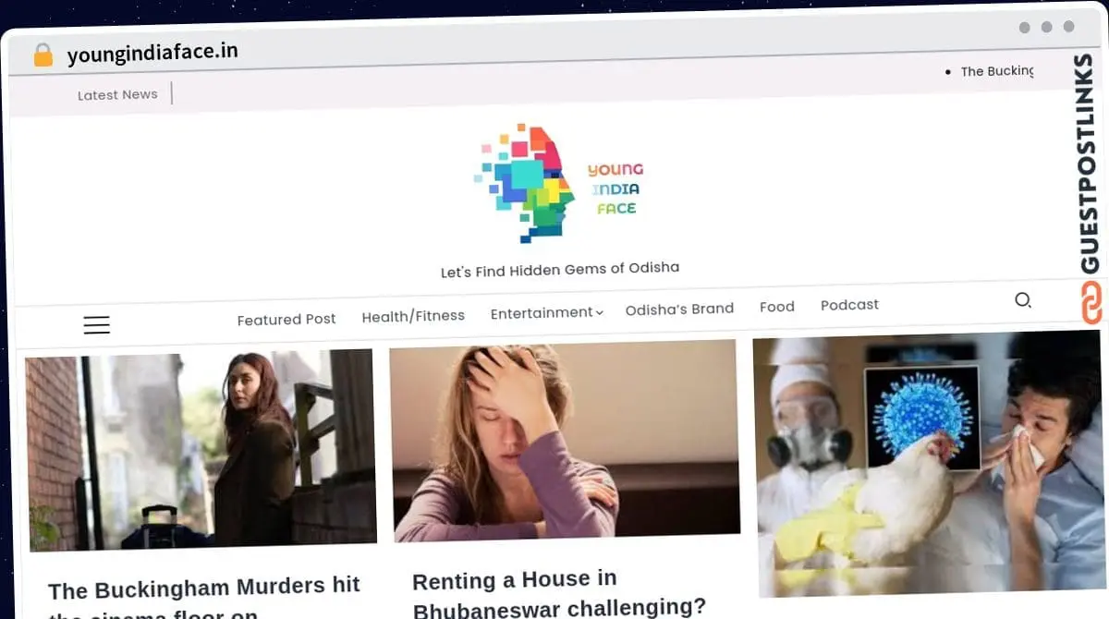The image size is (1109, 619).
Task: Click the youngindiaface.in address text
Action: point(152,54)
